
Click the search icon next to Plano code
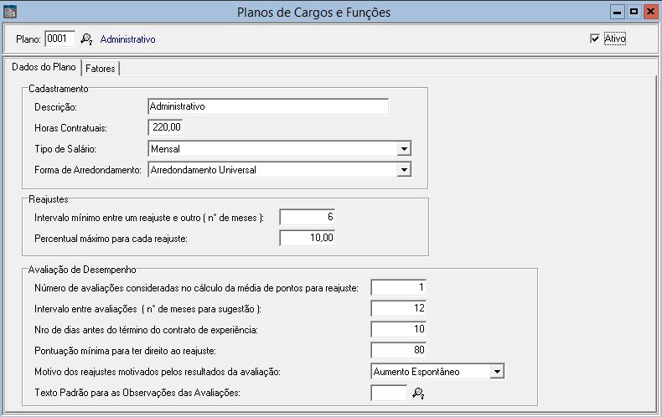pyautogui.click(x=86, y=39)
